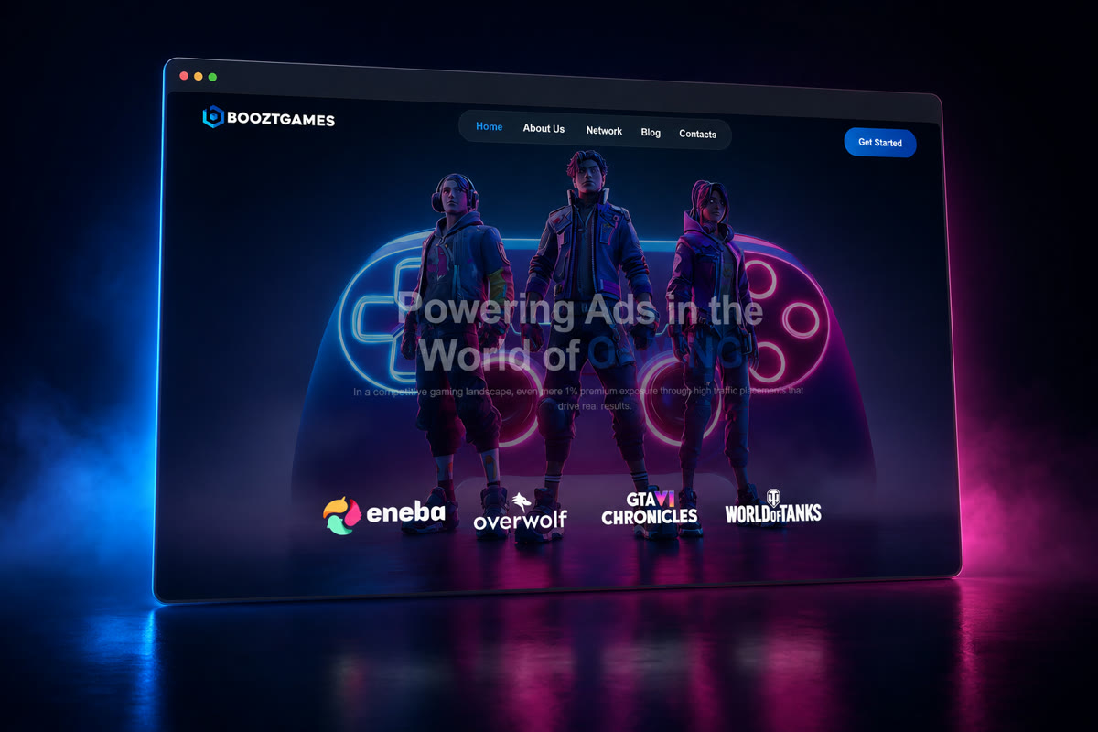The image size is (1098, 732).
Task: Select the eneba partner logo
Action: click(x=384, y=513)
